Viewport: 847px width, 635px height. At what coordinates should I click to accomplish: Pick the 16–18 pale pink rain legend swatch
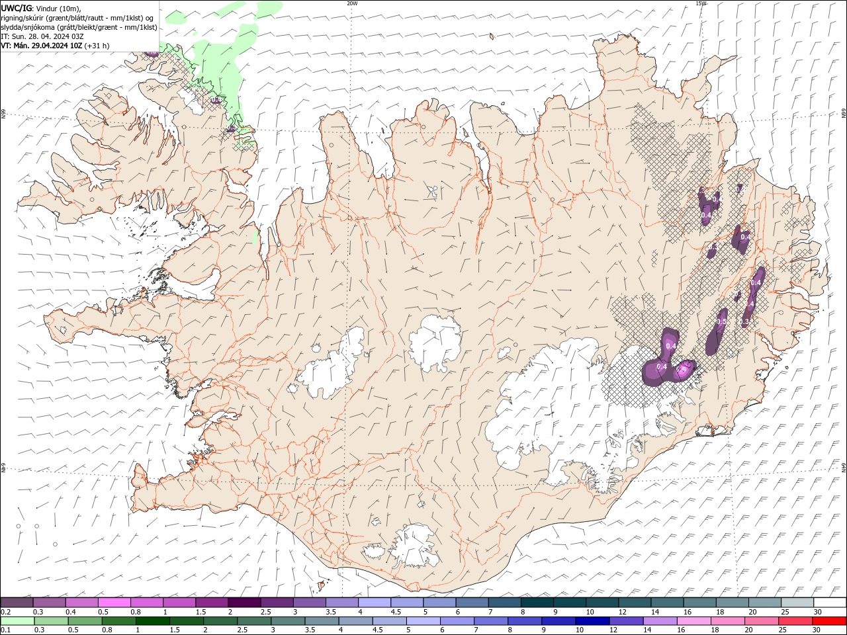(x=693, y=621)
